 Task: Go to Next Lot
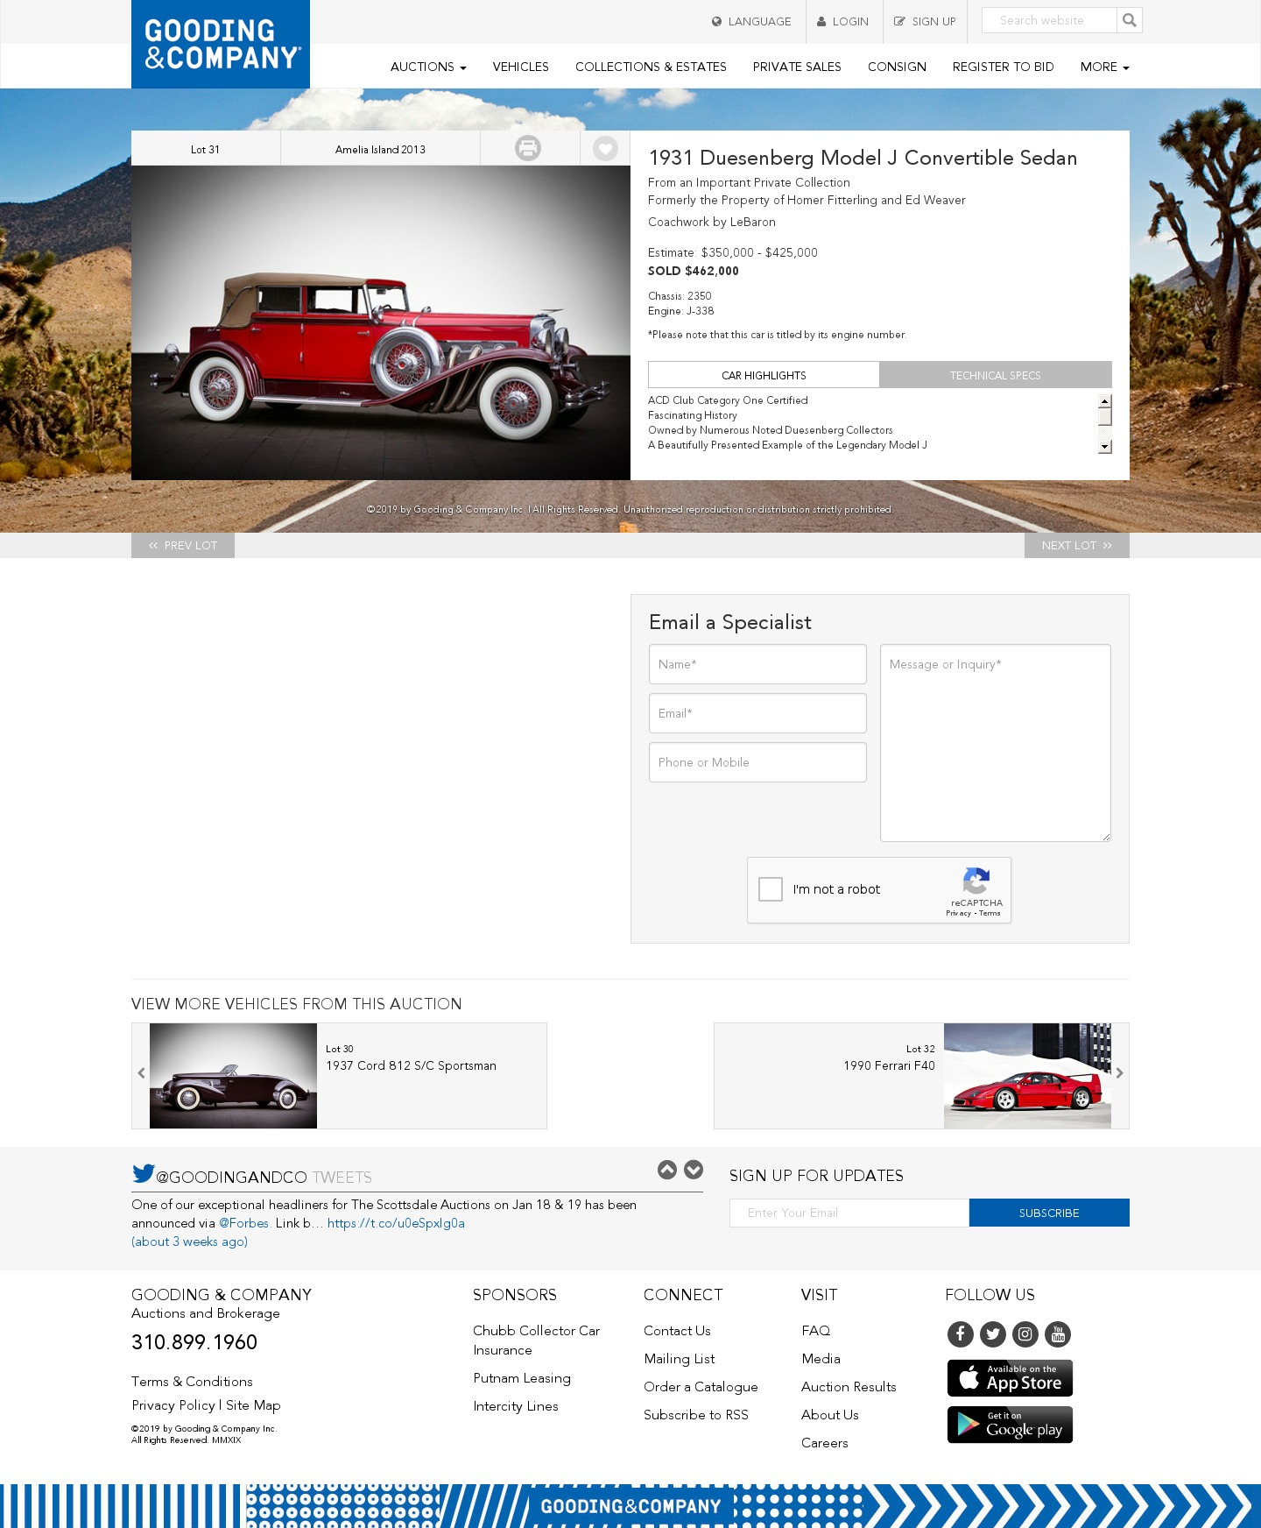[x=1077, y=545]
